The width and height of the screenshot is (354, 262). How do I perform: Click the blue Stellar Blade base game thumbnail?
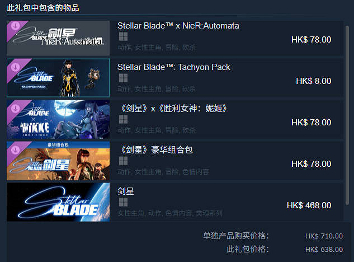pos(58,202)
